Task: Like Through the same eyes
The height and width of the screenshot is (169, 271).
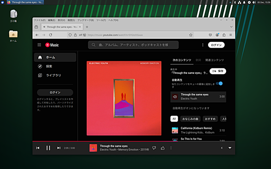Action: click(x=163, y=148)
